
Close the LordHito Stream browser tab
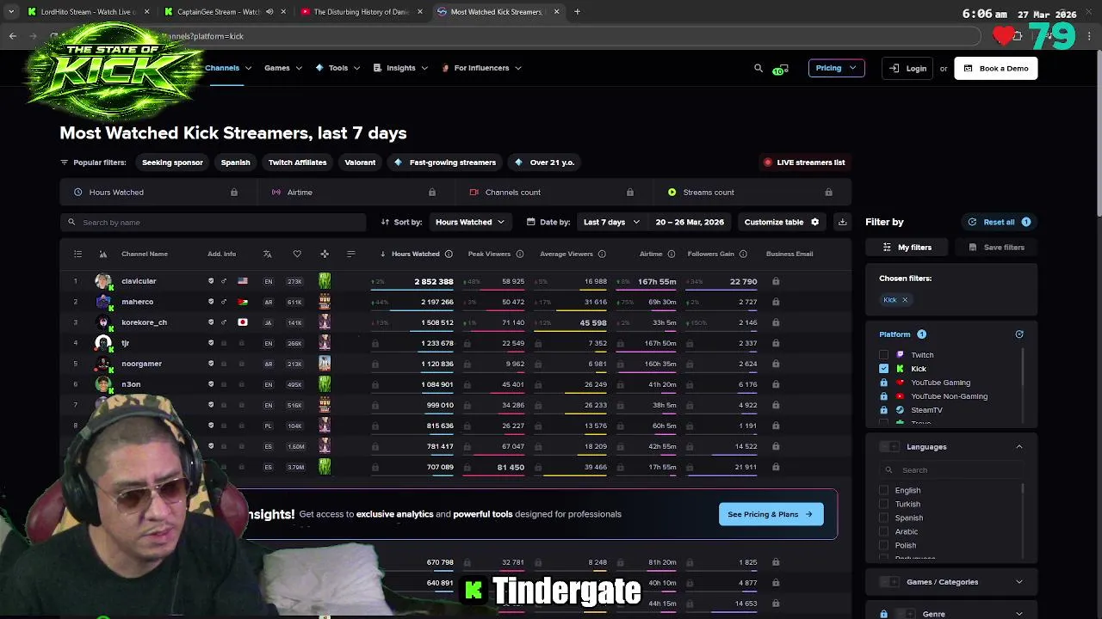(x=147, y=12)
